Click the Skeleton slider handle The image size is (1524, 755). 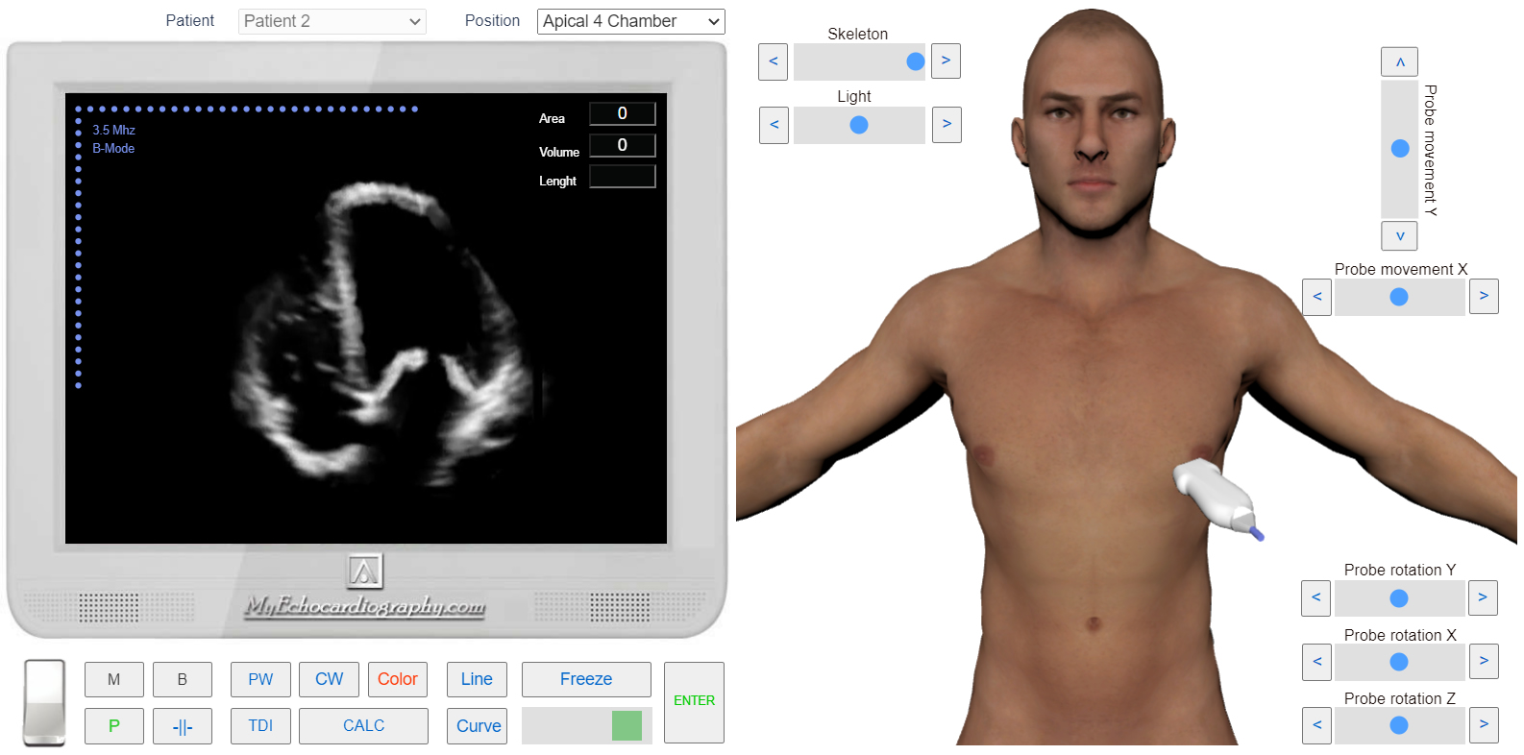pyautogui.click(x=916, y=61)
